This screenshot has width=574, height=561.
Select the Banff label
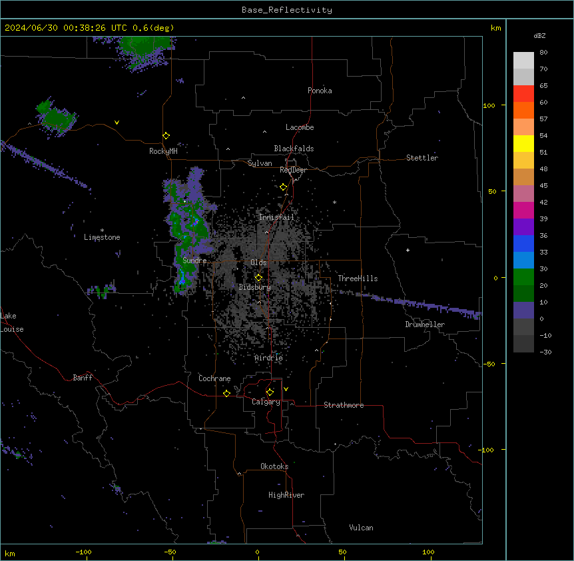point(83,378)
